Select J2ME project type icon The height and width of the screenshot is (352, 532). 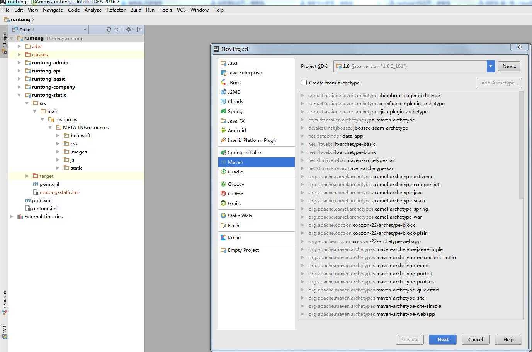223,92
